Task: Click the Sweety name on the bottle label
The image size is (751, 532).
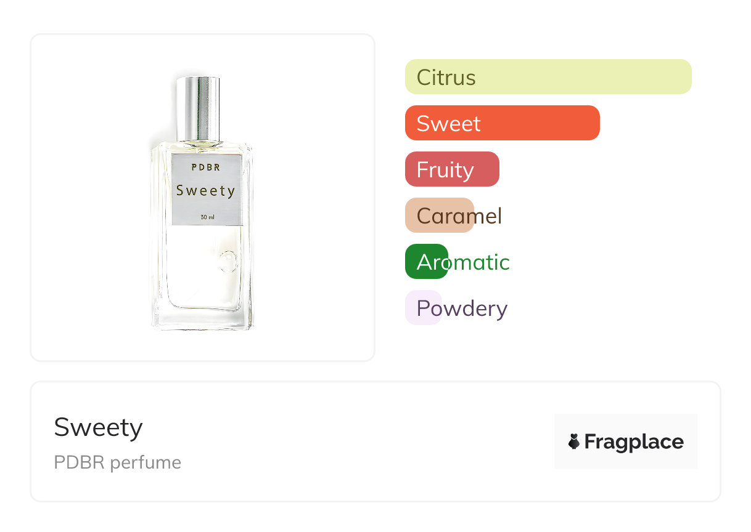Action: (205, 190)
